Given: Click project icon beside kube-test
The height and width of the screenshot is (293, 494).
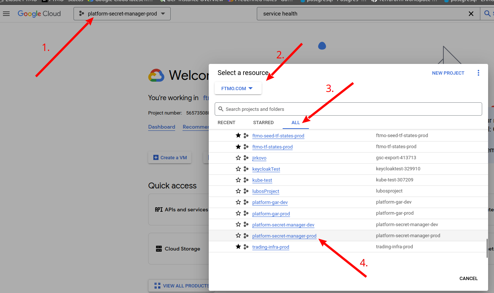Looking at the screenshot, I should 246,180.
